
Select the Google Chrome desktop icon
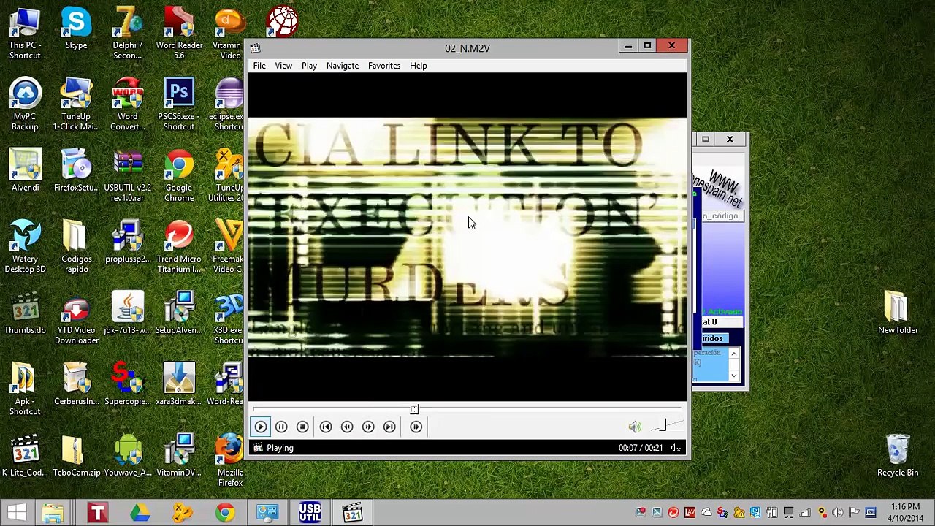(179, 176)
